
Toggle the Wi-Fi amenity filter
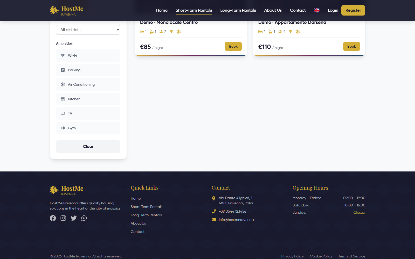pos(88,55)
